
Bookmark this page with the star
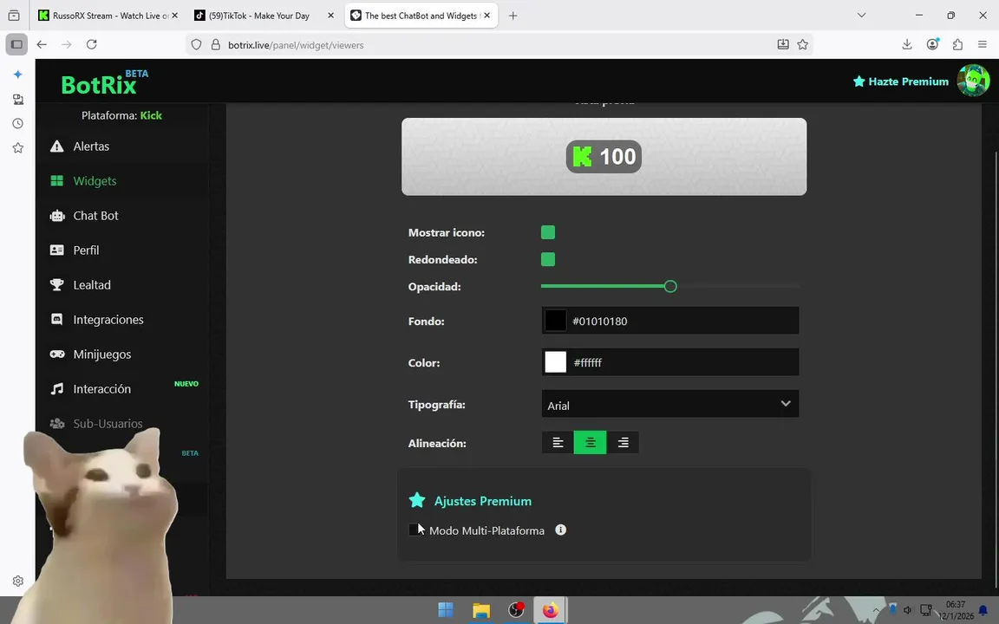pyautogui.click(x=803, y=44)
